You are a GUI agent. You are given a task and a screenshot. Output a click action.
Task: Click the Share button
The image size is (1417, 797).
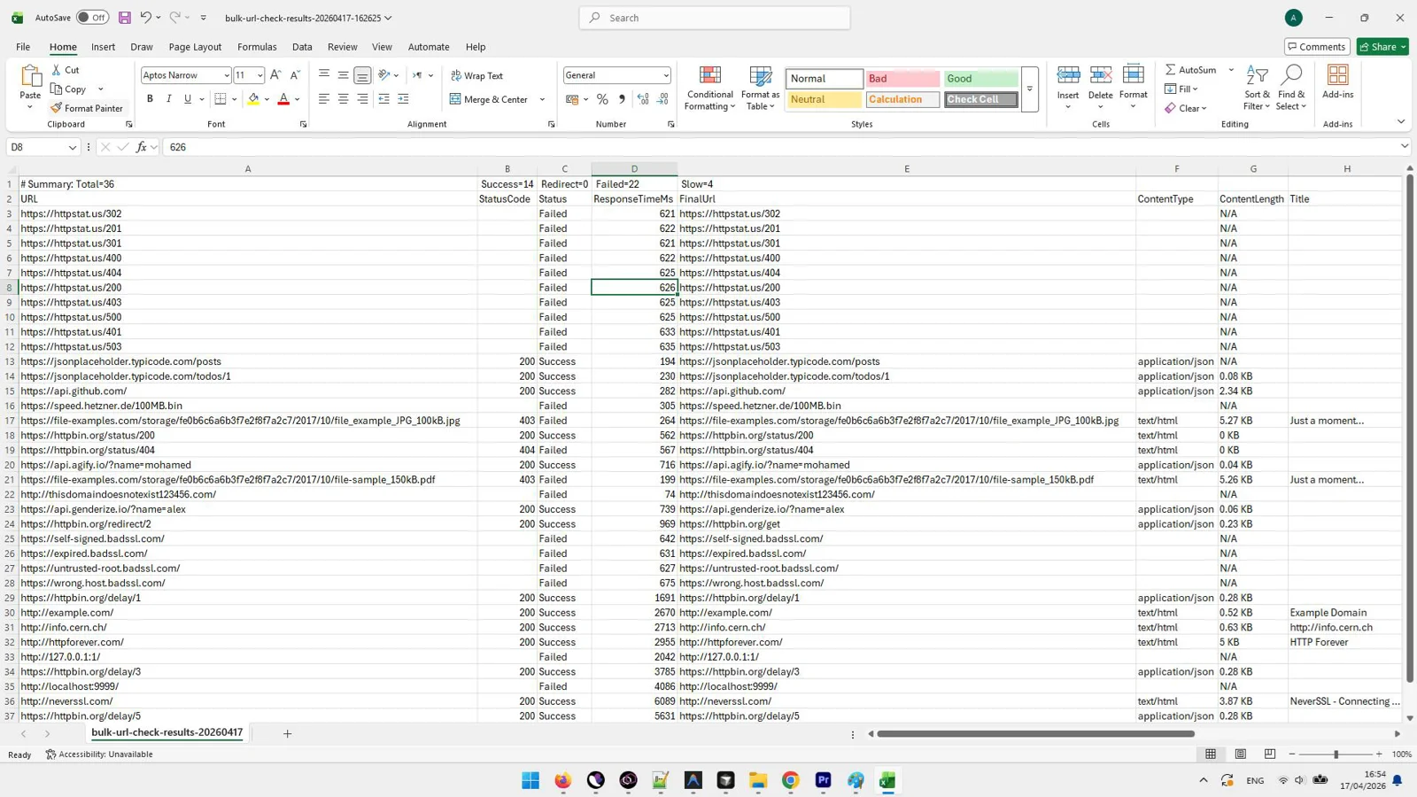tap(1382, 47)
